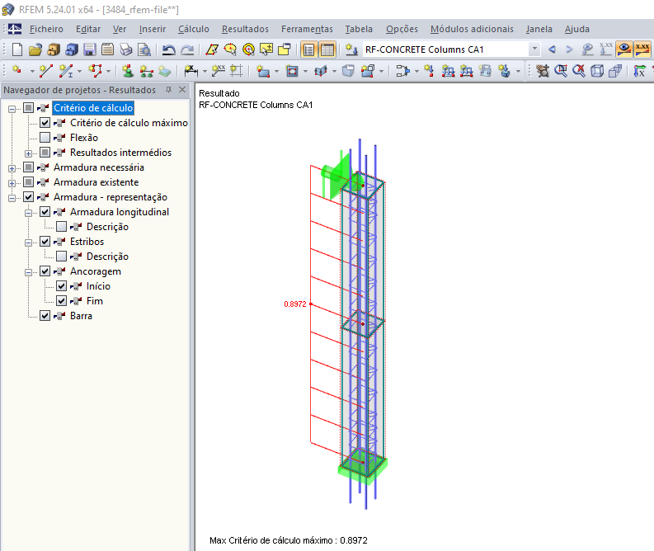This screenshot has width=654, height=551.
Task: Expand the Resultados intermédios node
Action: point(28,153)
